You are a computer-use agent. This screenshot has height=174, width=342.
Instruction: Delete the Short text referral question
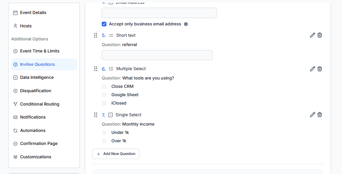[320, 35]
